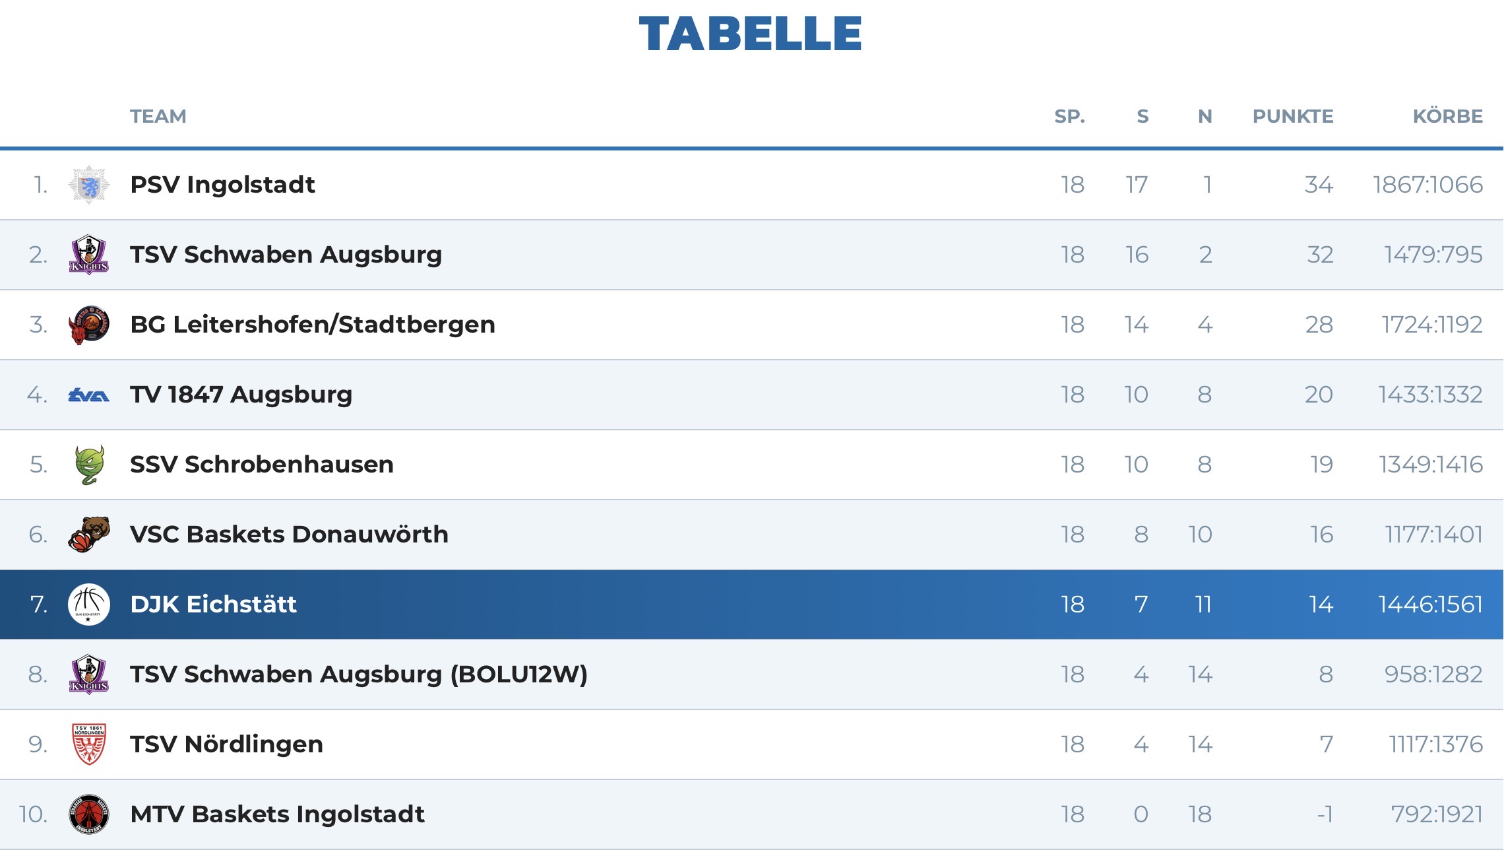
Task: Select the highlighted DJK Eichstätt team name
Action: 213,605
